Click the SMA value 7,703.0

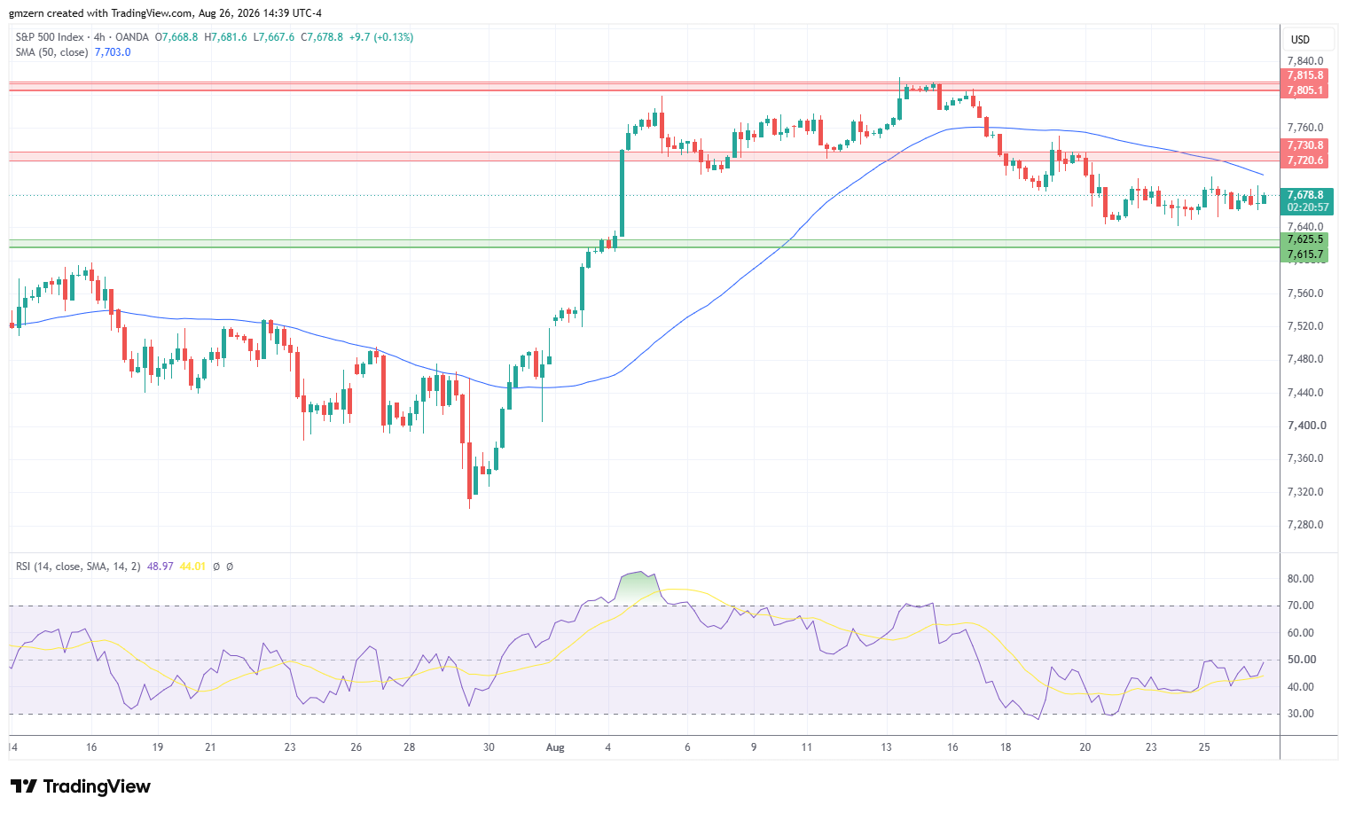tap(113, 52)
